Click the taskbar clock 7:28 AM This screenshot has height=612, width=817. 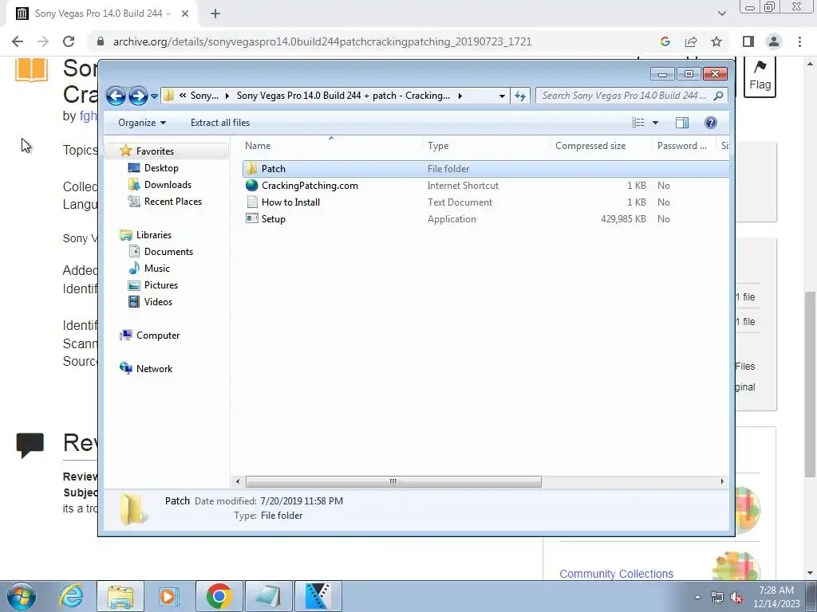coord(776,590)
